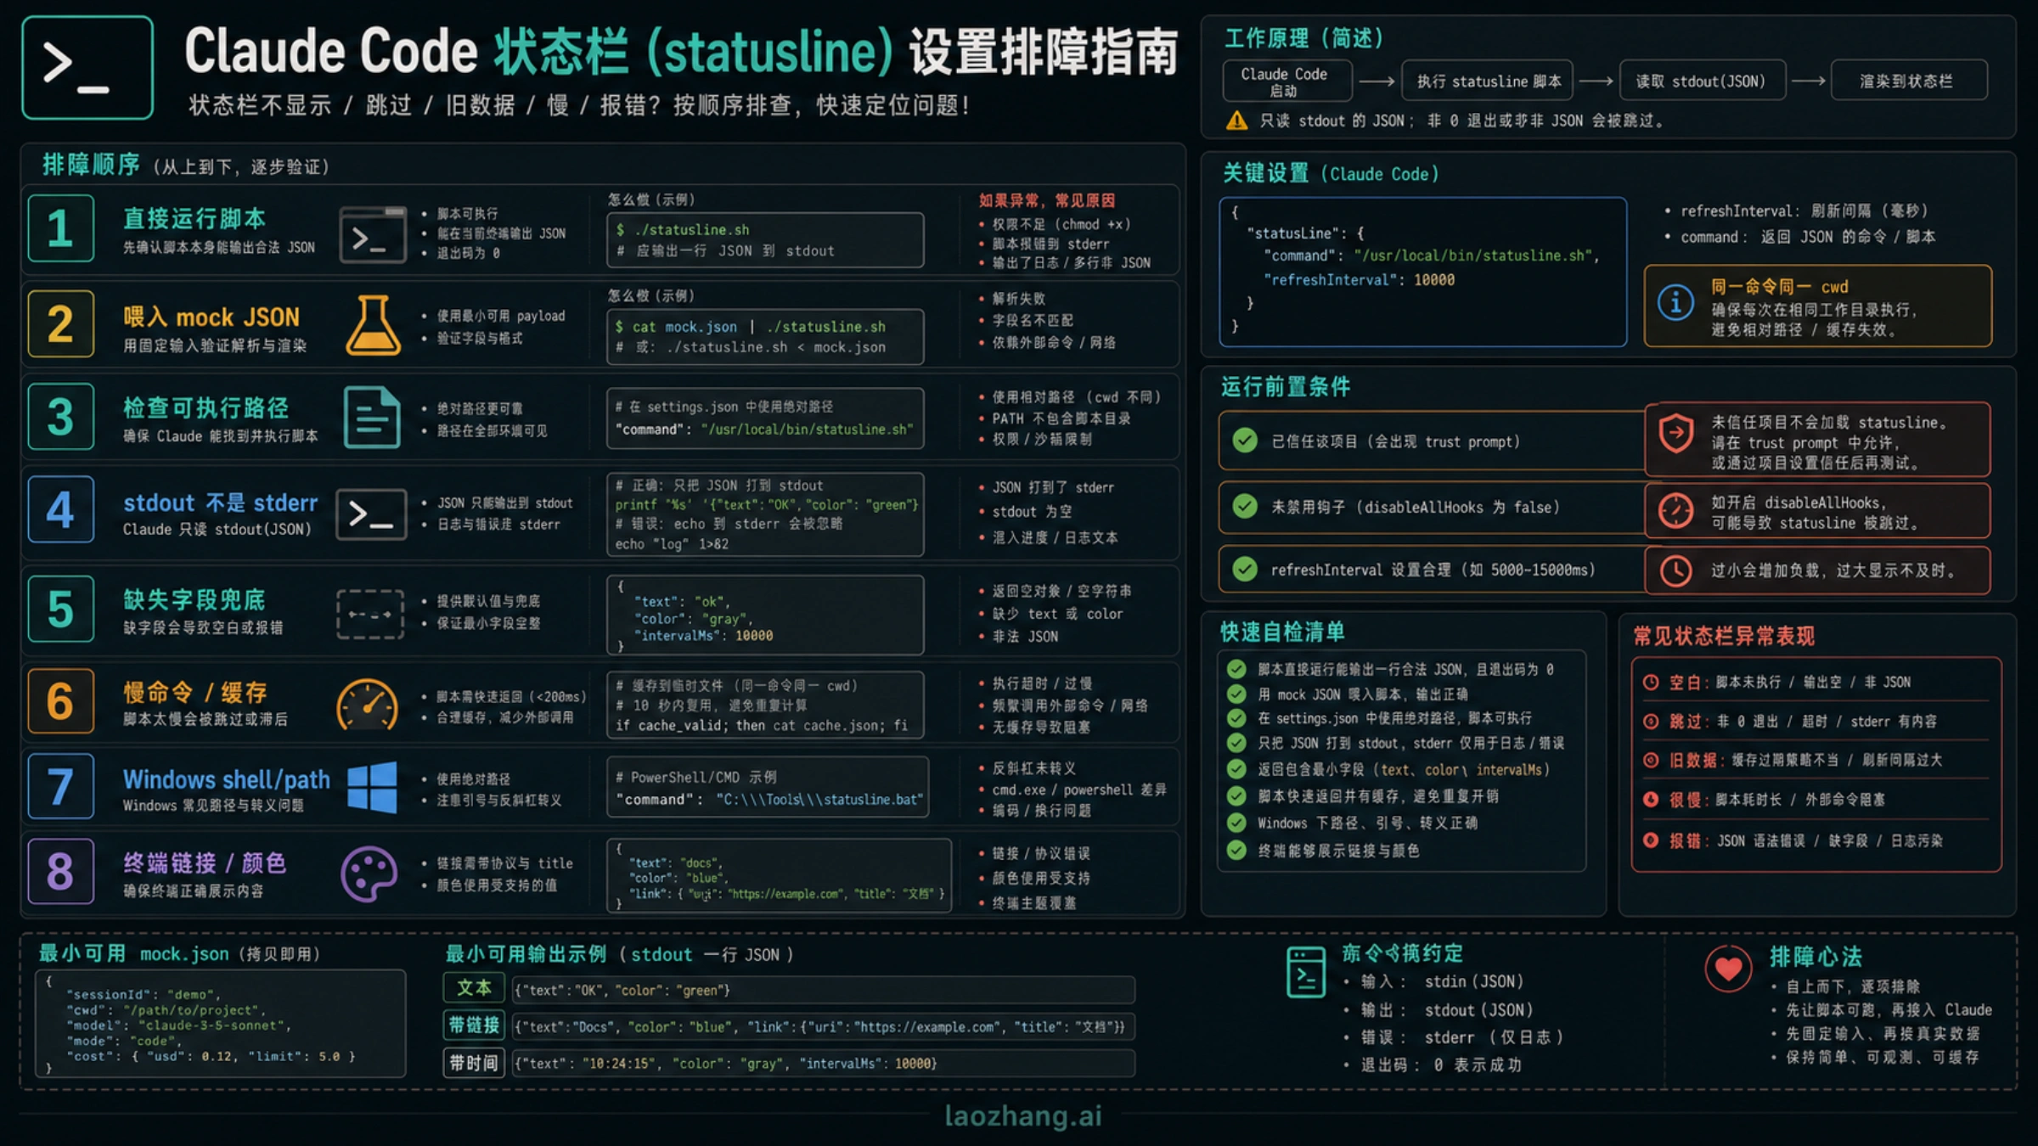Screen dimensions: 2038x1146
Task: Click check beside 只把 JSON 打到 stdout
Action: pos(1236,743)
